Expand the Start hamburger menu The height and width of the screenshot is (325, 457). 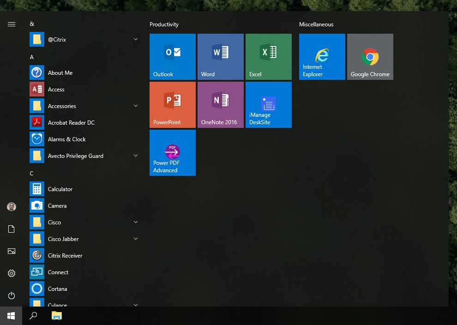[12, 24]
